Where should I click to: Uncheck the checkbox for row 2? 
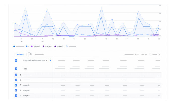[16, 80]
